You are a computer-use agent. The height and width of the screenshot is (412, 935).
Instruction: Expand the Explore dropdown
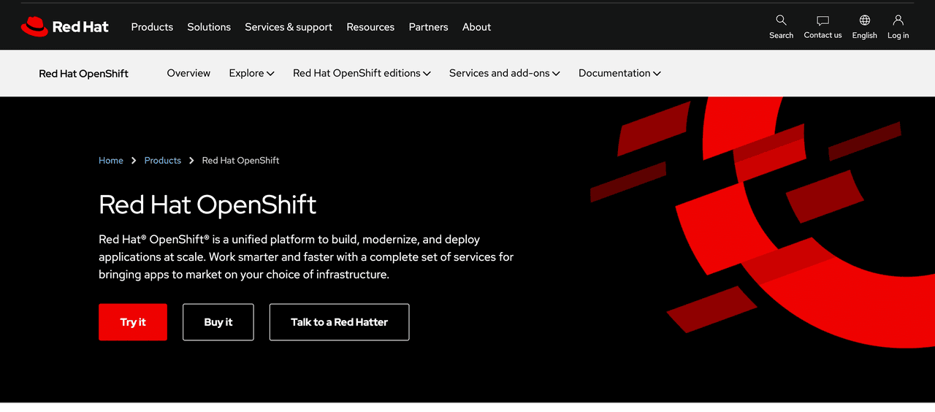[x=251, y=73]
